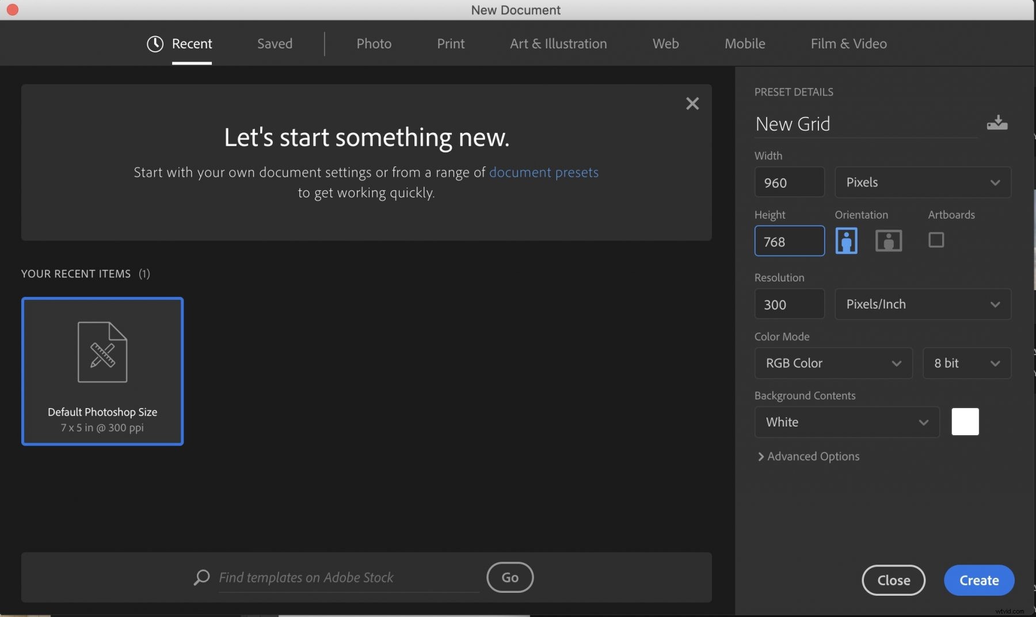Open the White background contents dropdown
Viewport: 1036px width, 617px height.
click(847, 422)
